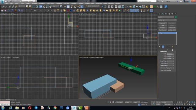Toggle the Spinner Snap button
196x110 pixels.
pos(82,6)
